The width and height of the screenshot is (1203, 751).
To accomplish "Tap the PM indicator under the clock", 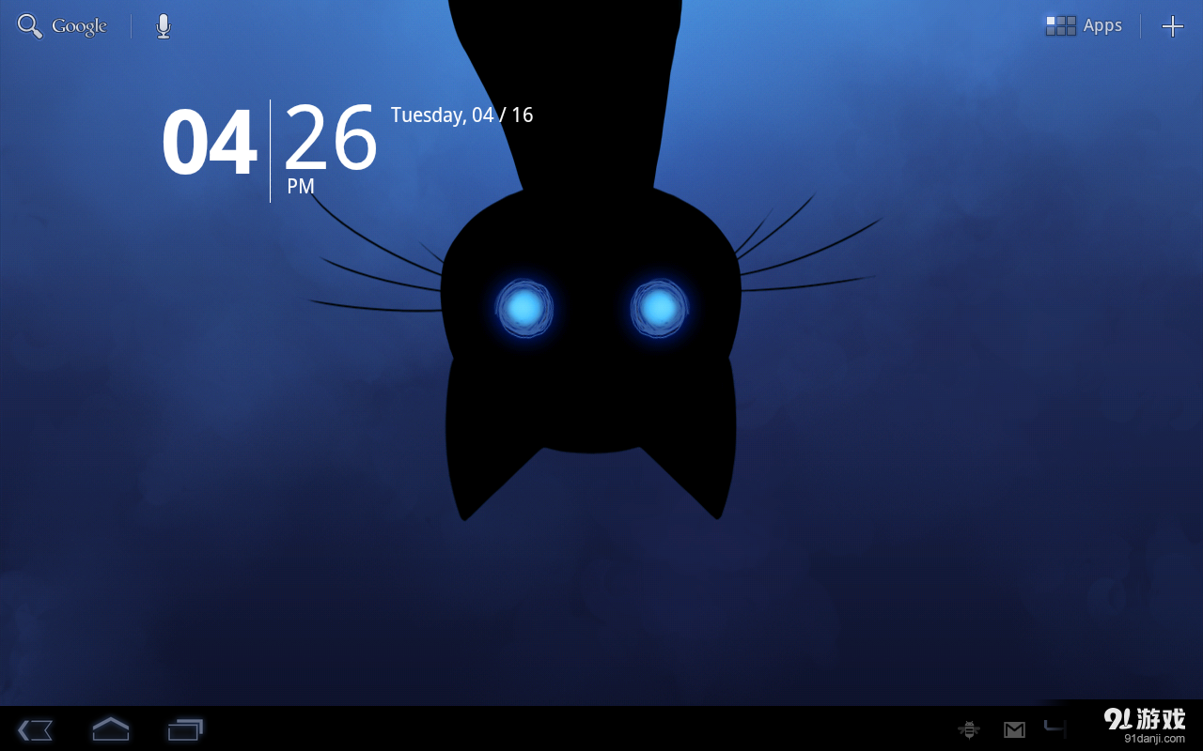I will tap(301, 186).
